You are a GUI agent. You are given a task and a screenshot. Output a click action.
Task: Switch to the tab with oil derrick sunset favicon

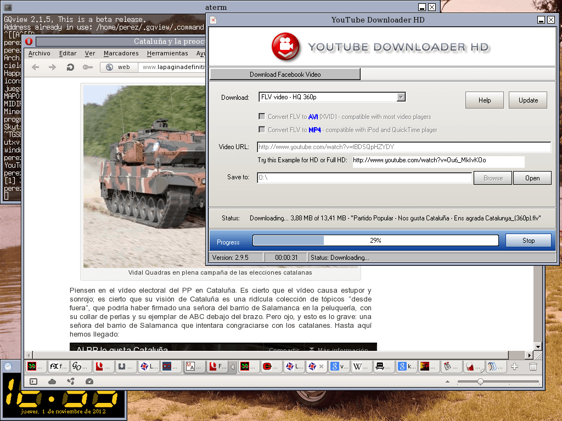[429, 367]
